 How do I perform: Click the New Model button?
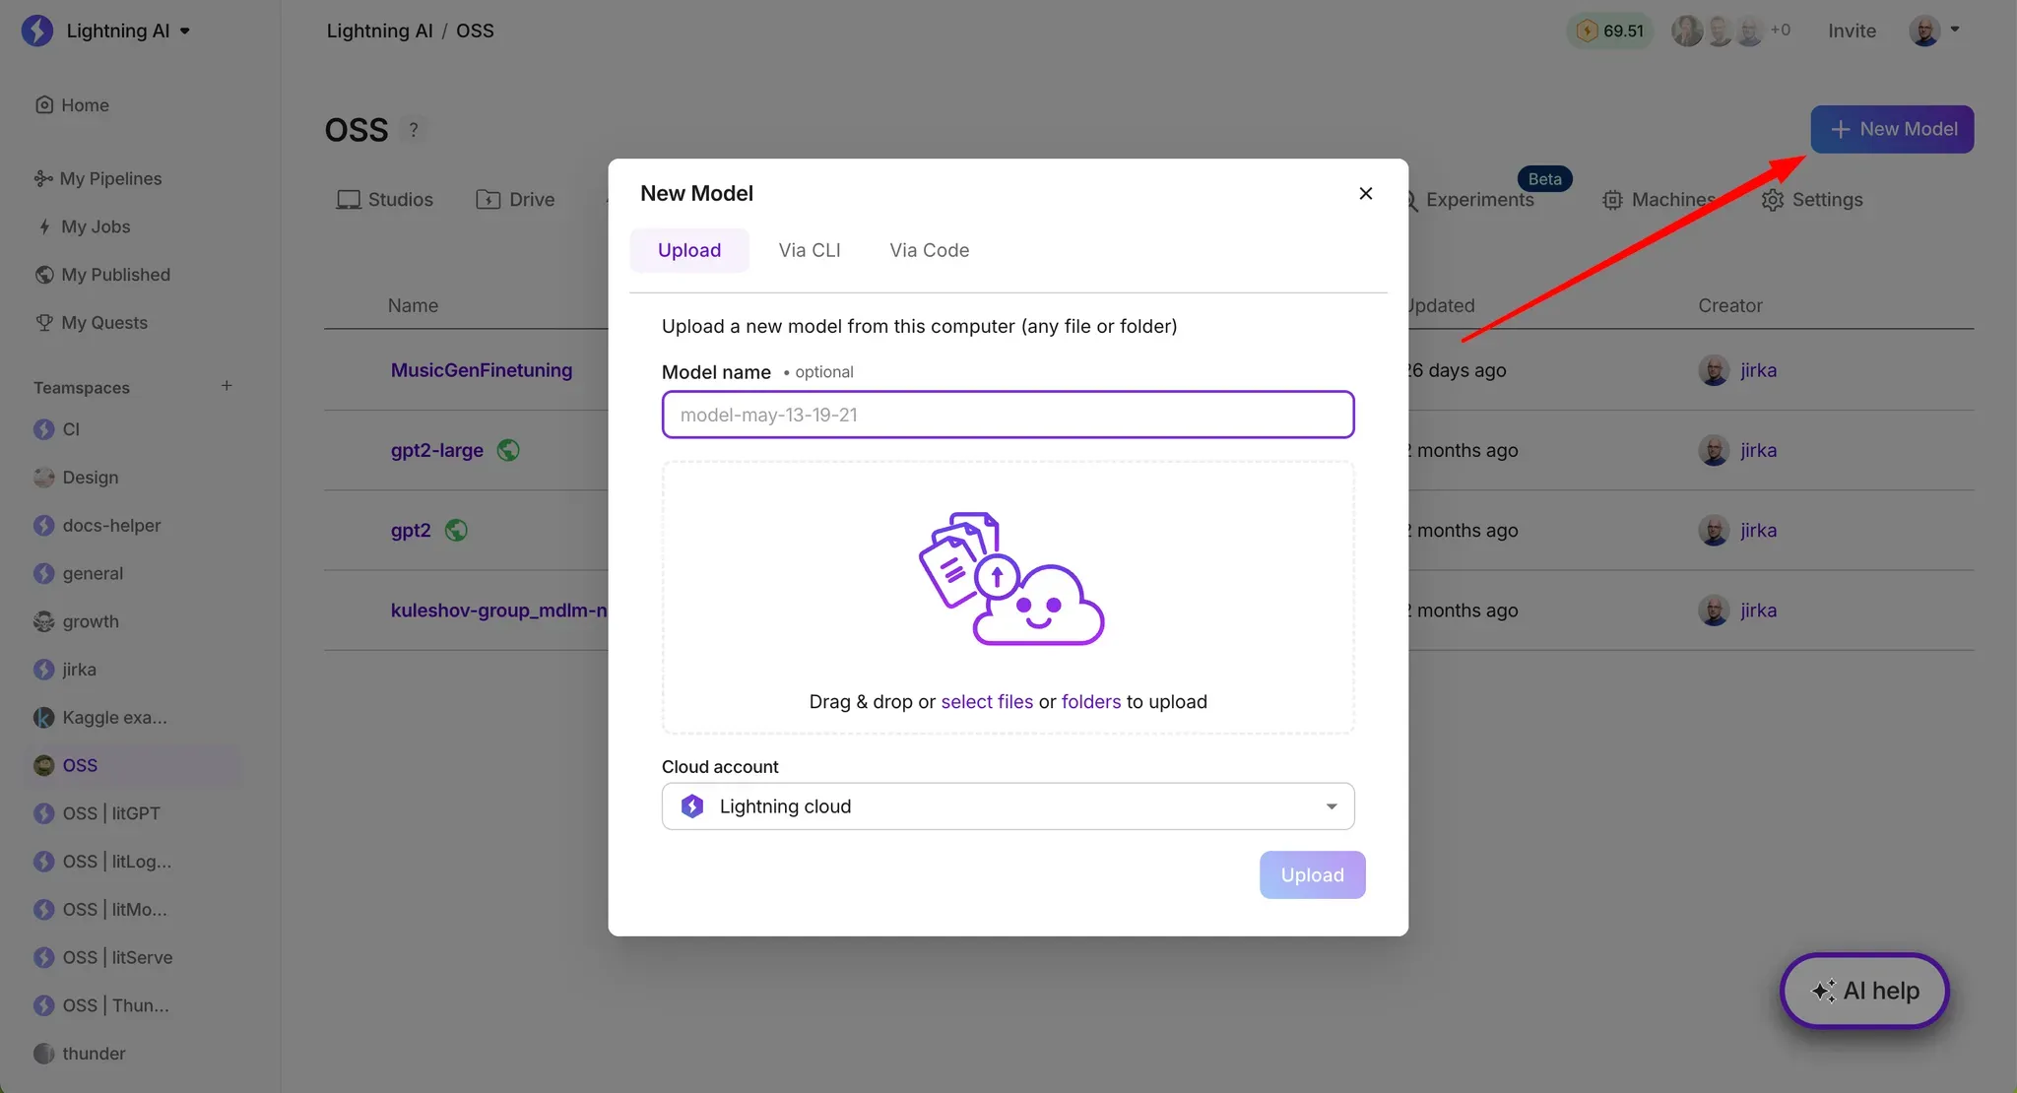pos(1892,129)
